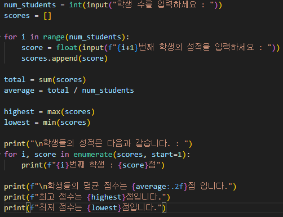Click the start=1 argument in enumerate
This screenshot has height=217, width=283.
[x=167, y=155]
